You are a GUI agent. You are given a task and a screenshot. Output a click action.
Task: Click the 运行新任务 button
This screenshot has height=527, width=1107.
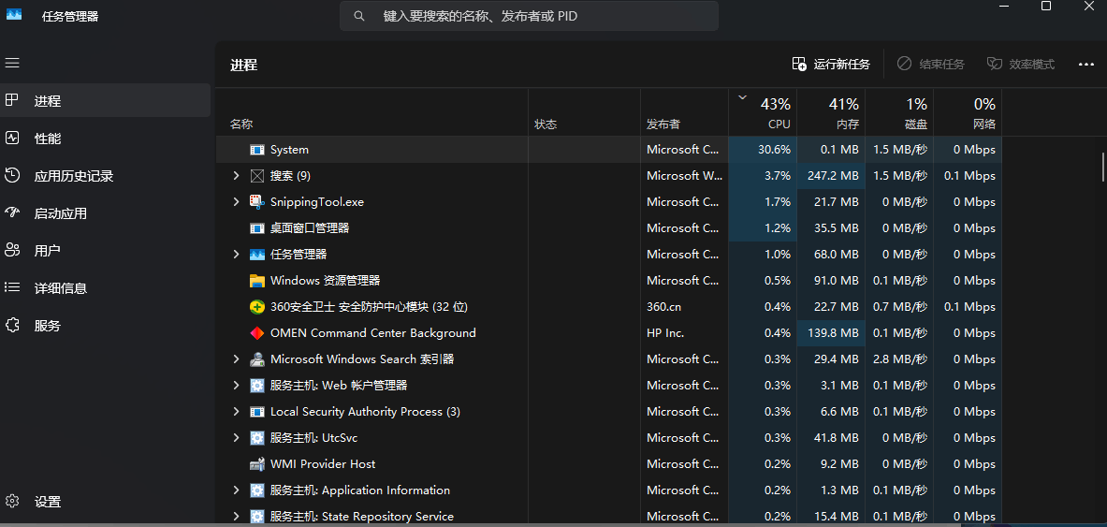(x=831, y=65)
